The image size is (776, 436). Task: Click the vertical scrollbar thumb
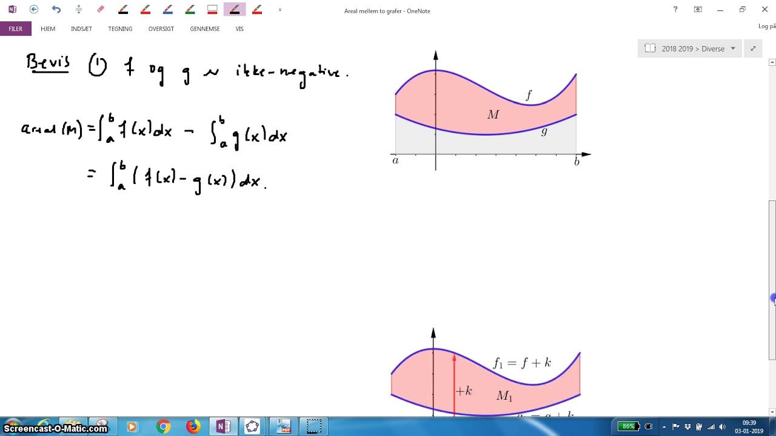[772, 280]
